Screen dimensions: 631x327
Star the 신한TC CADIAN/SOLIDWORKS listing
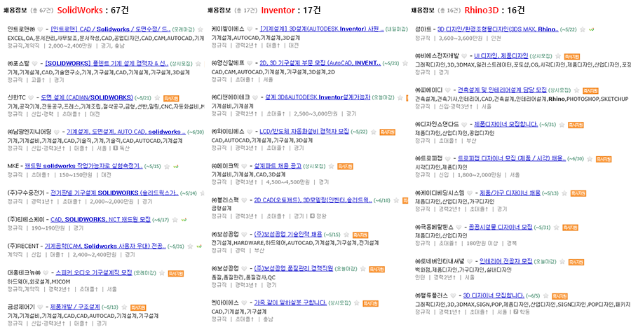pyautogui.click(x=157, y=97)
